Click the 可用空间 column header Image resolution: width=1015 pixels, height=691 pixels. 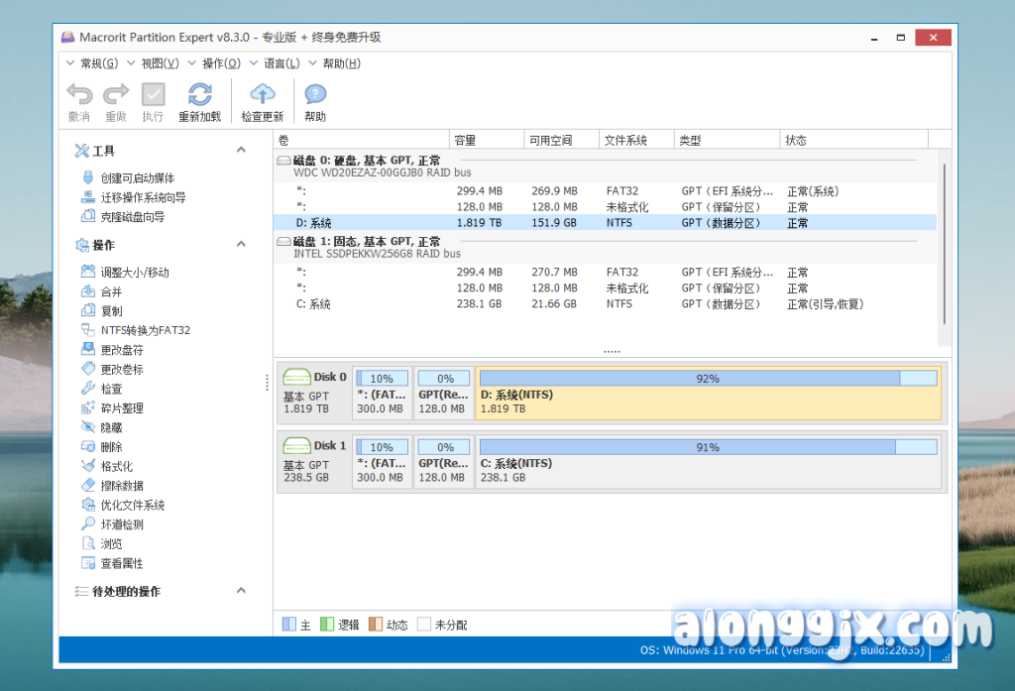(x=550, y=141)
